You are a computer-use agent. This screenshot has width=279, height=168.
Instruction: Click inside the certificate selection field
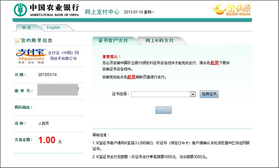pos(161,94)
